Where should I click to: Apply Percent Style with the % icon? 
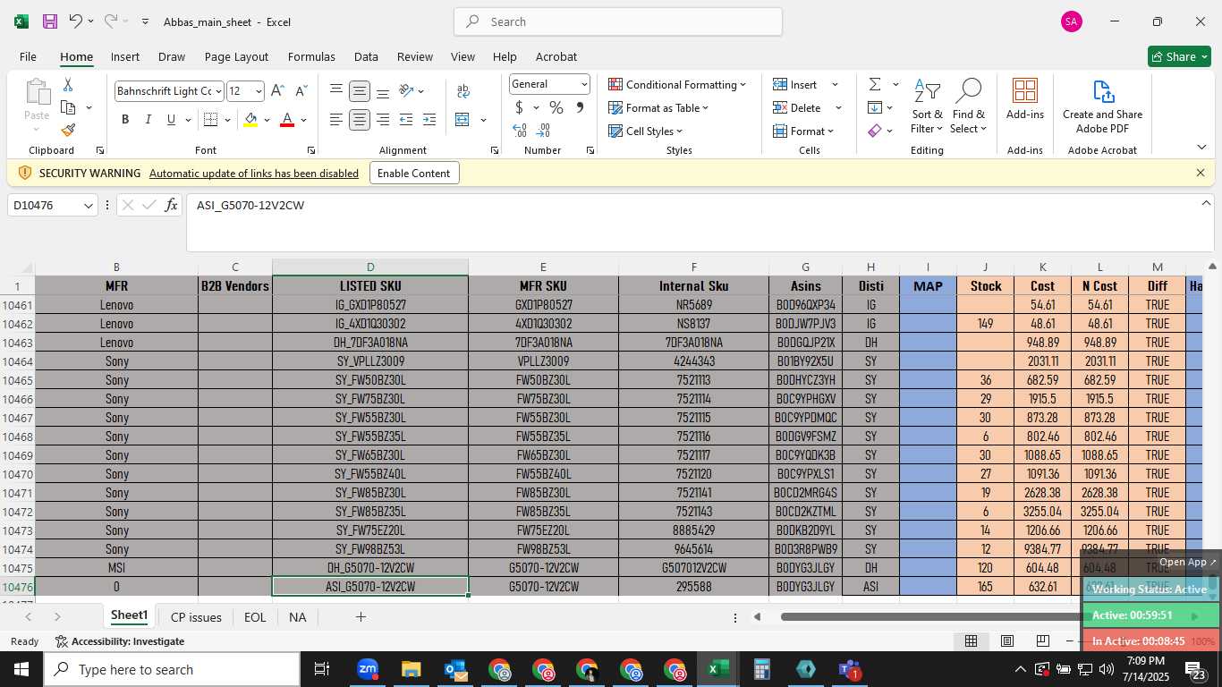click(x=556, y=107)
